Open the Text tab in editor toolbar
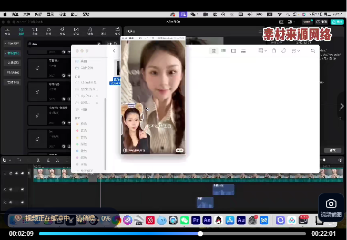347x240 pixels. pos(35,31)
